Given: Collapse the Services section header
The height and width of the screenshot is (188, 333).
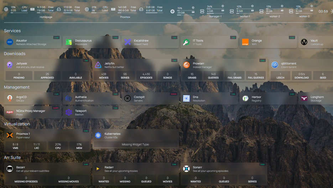Looking at the screenshot, I should 12,31.
